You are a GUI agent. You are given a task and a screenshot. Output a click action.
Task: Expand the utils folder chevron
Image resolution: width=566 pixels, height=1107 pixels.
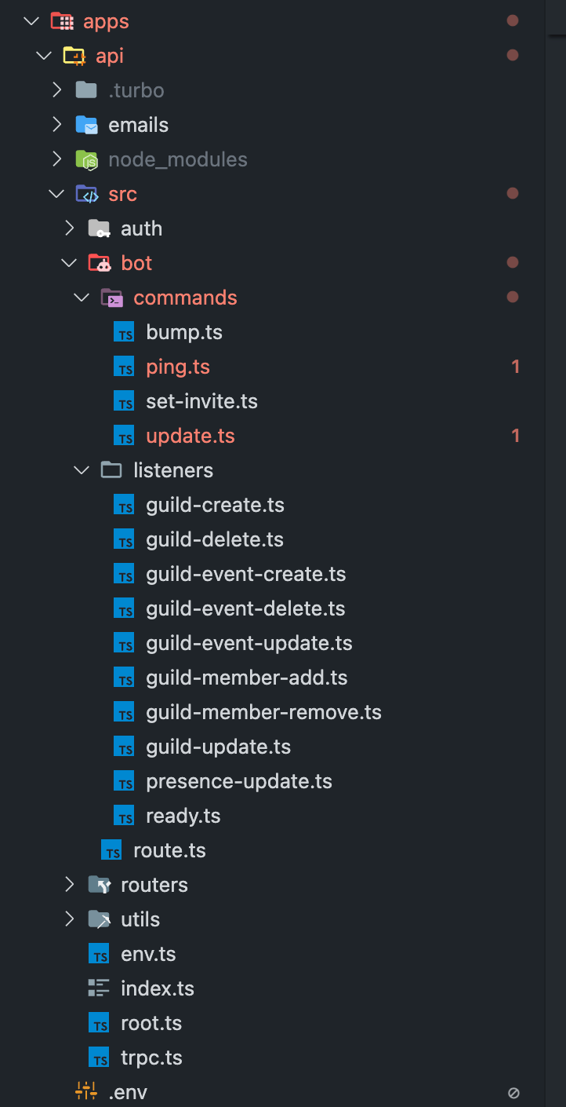click(x=69, y=919)
